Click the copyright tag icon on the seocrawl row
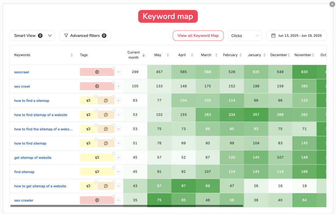 [x=97, y=72]
